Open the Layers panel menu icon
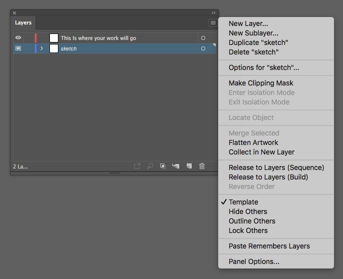343x279 pixels. (x=213, y=23)
